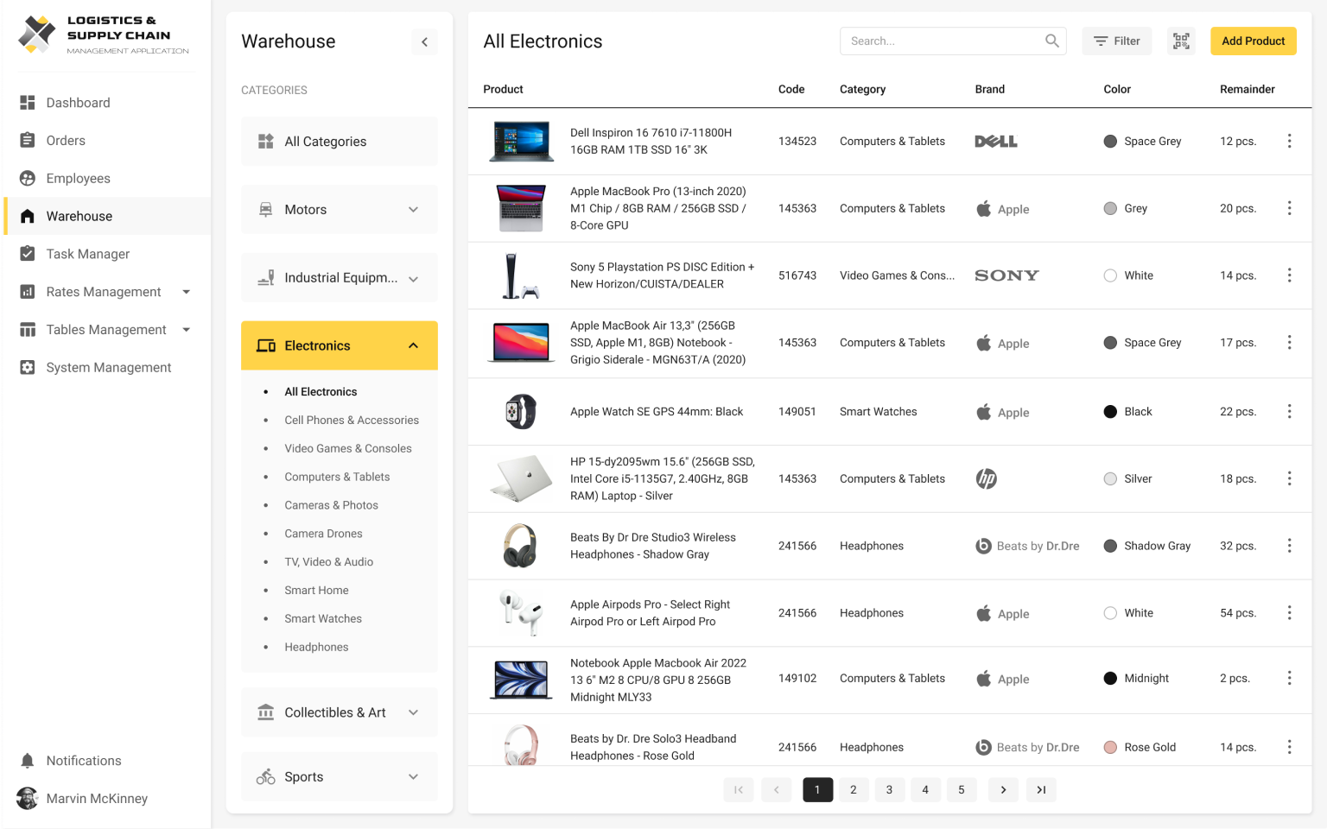Expand the Tables Management menu
Image resolution: width=1327 pixels, height=829 pixels.
tap(187, 330)
